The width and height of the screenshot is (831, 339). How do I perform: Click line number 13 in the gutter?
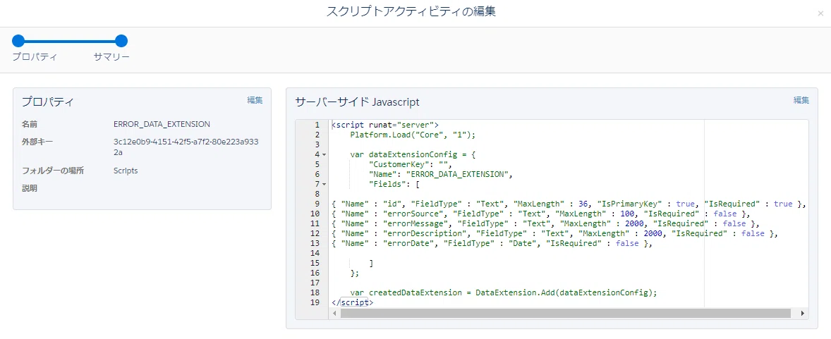tap(315, 244)
